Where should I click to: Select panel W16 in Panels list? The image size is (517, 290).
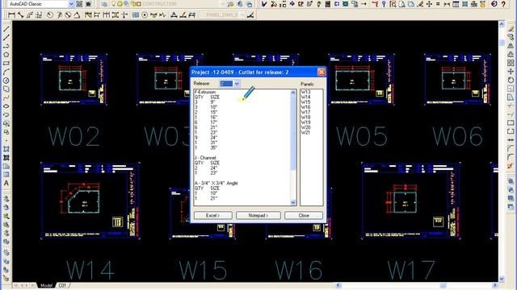pos(305,107)
